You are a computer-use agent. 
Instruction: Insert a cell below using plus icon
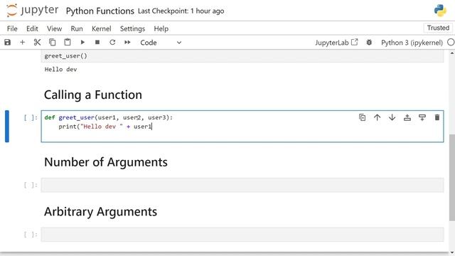(22, 43)
